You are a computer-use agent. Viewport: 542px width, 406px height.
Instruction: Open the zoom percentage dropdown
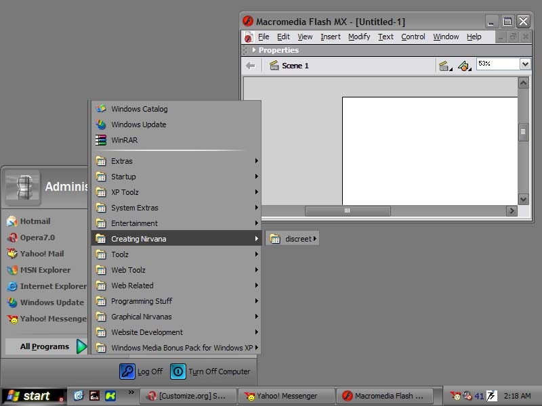click(x=525, y=64)
